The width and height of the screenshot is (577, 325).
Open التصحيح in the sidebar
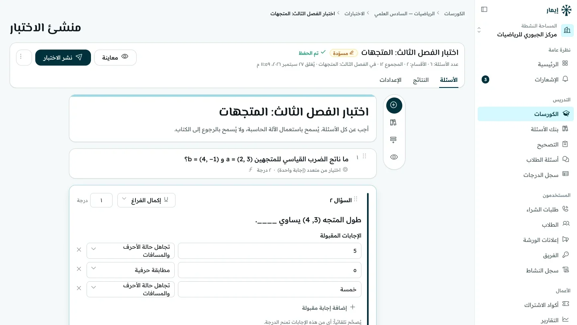(526, 144)
